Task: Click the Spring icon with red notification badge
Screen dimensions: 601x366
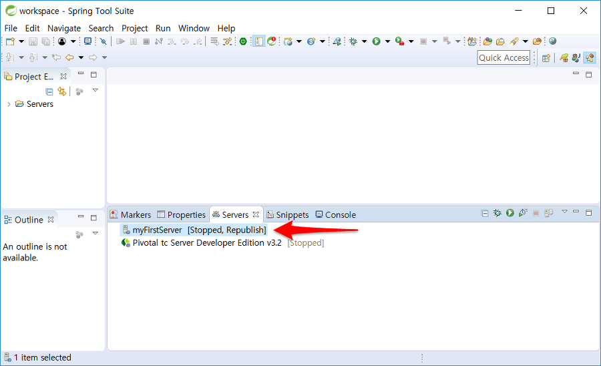Action: point(272,41)
